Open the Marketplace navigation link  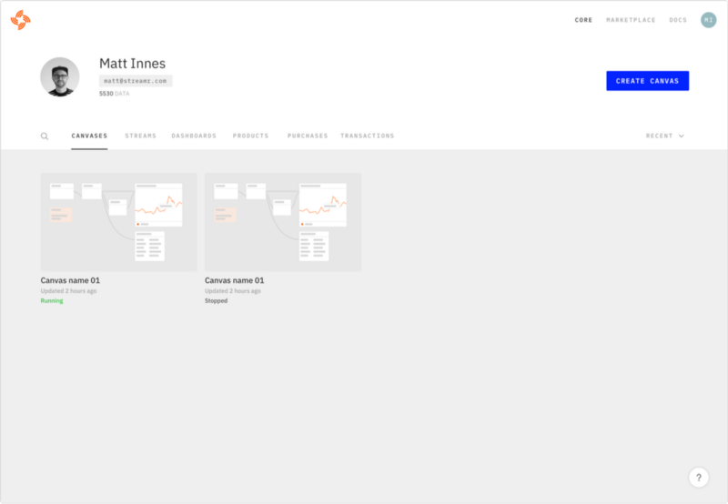coord(631,20)
